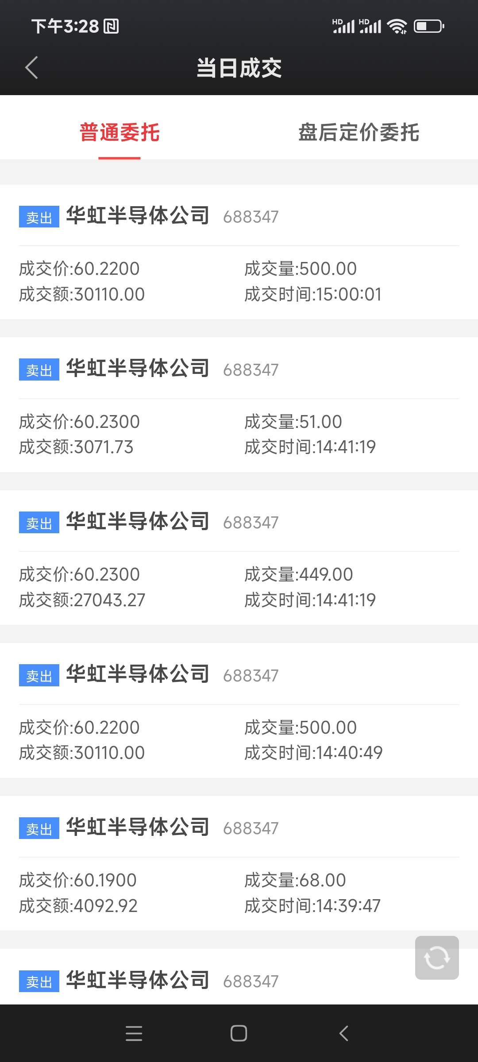Tap the 卖出 tag on 51.00 trade
478x1062 pixels.
click(39, 369)
